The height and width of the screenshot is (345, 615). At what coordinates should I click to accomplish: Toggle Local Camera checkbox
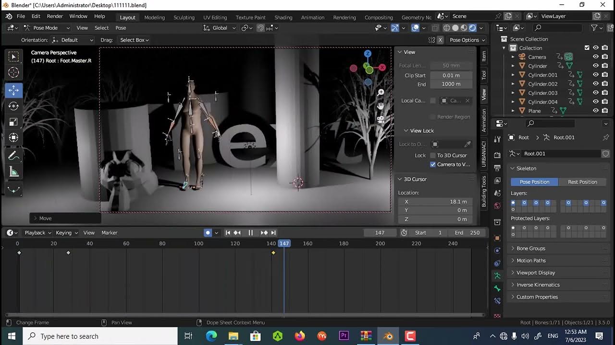pos(433,101)
